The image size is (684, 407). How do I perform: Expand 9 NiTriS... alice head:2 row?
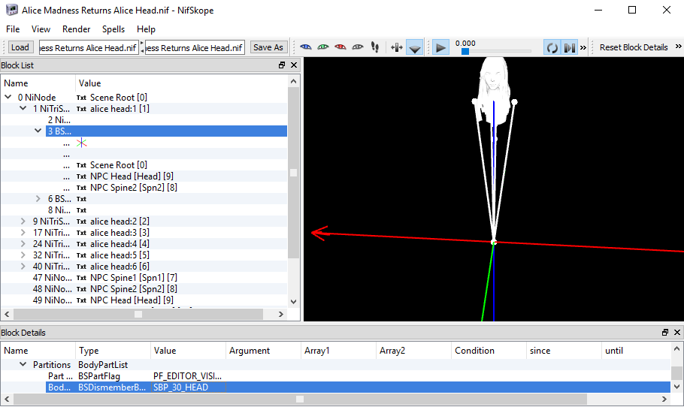tap(23, 221)
